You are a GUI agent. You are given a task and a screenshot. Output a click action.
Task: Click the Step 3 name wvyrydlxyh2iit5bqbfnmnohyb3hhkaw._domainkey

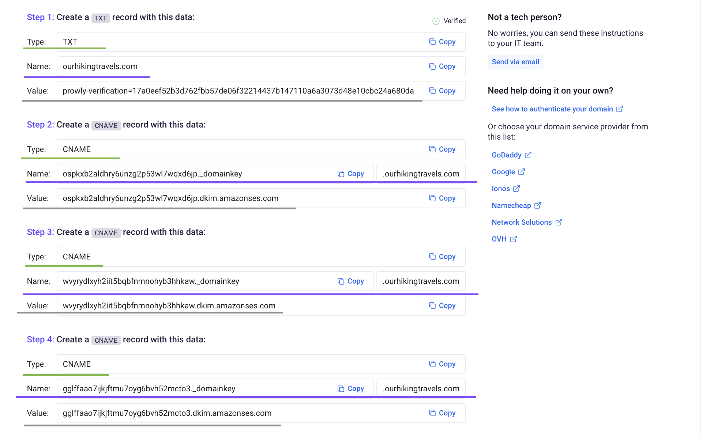pyautogui.click(x=151, y=281)
